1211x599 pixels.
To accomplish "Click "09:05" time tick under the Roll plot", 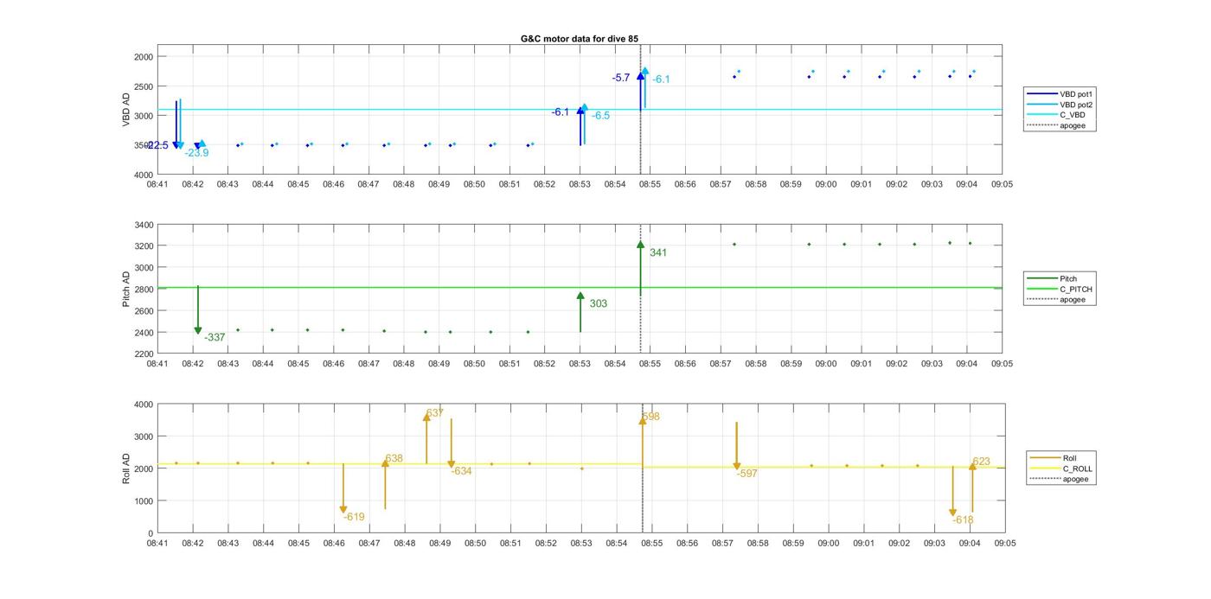I will pyautogui.click(x=1004, y=544).
